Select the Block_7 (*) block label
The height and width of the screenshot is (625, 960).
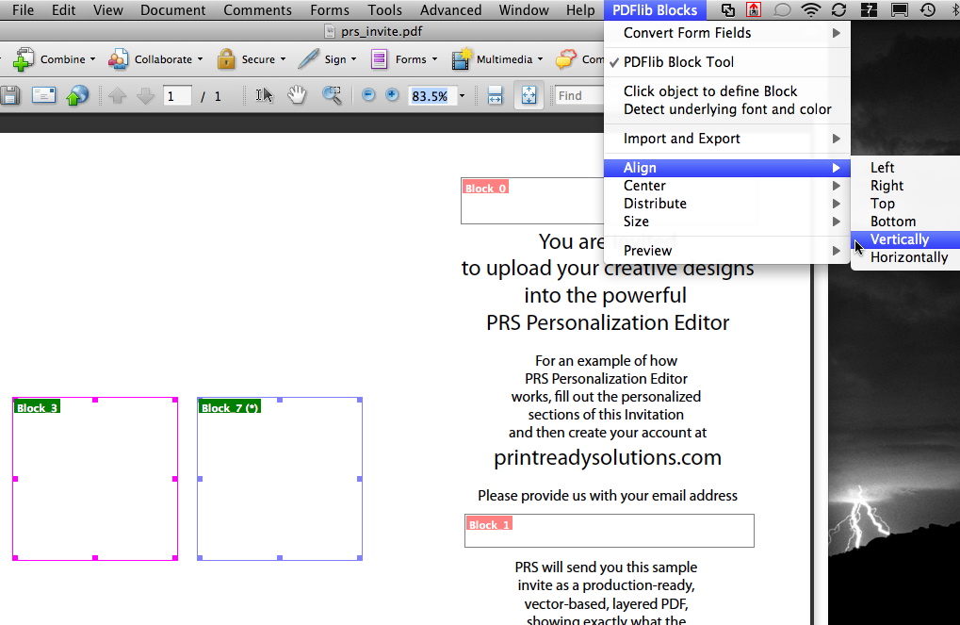[230, 407]
